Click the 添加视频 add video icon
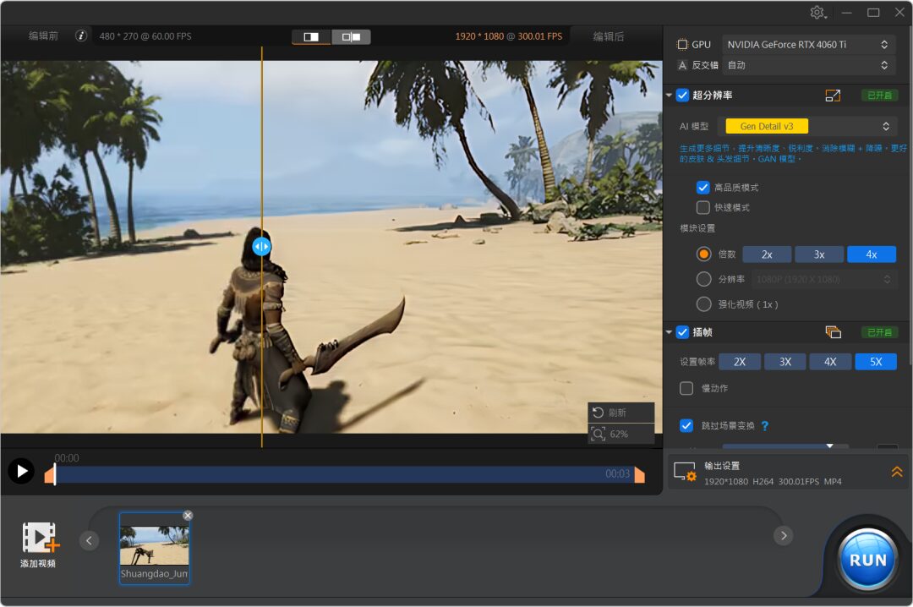913x607 pixels. coord(41,537)
